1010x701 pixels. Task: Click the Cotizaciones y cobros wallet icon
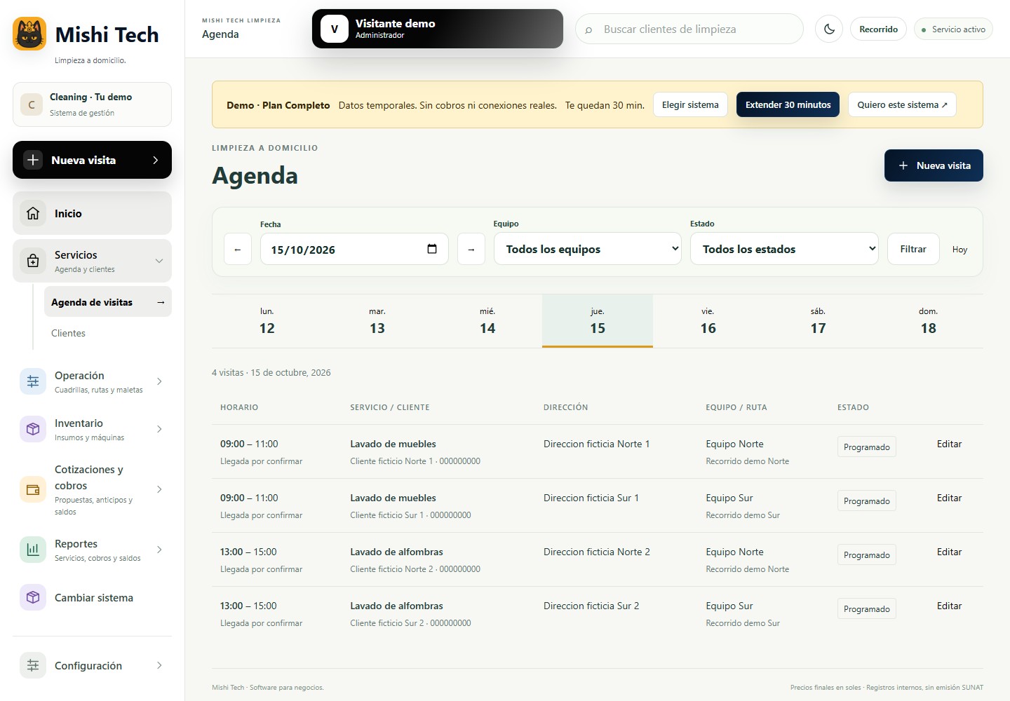pyautogui.click(x=33, y=489)
